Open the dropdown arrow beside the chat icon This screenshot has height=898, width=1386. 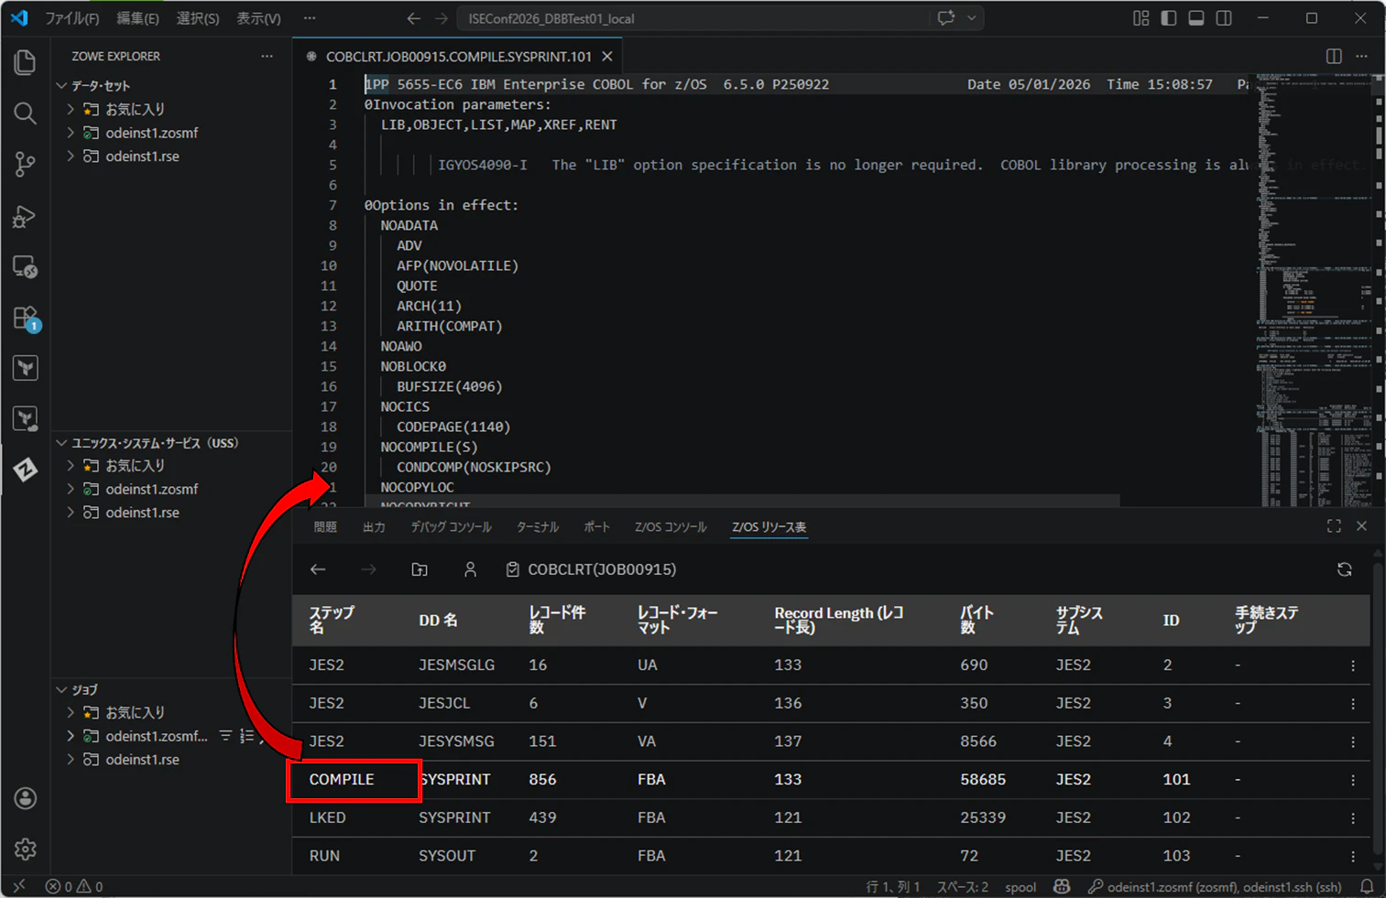click(971, 18)
